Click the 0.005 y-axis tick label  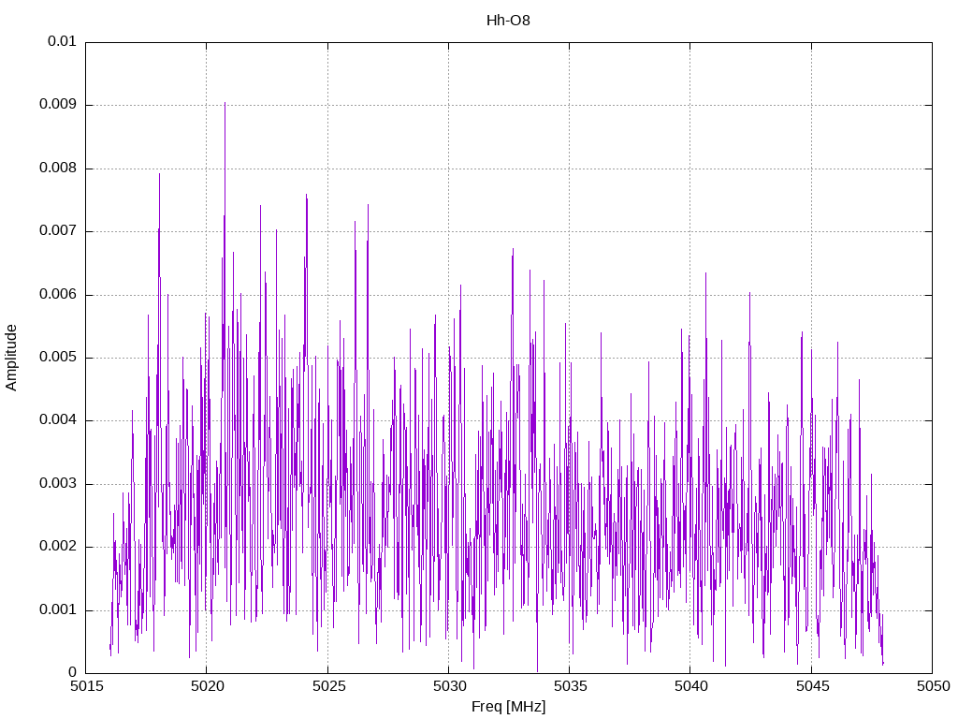[58, 358]
